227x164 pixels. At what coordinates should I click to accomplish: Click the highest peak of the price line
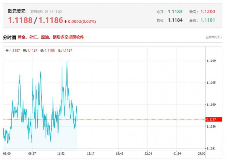click(67, 61)
